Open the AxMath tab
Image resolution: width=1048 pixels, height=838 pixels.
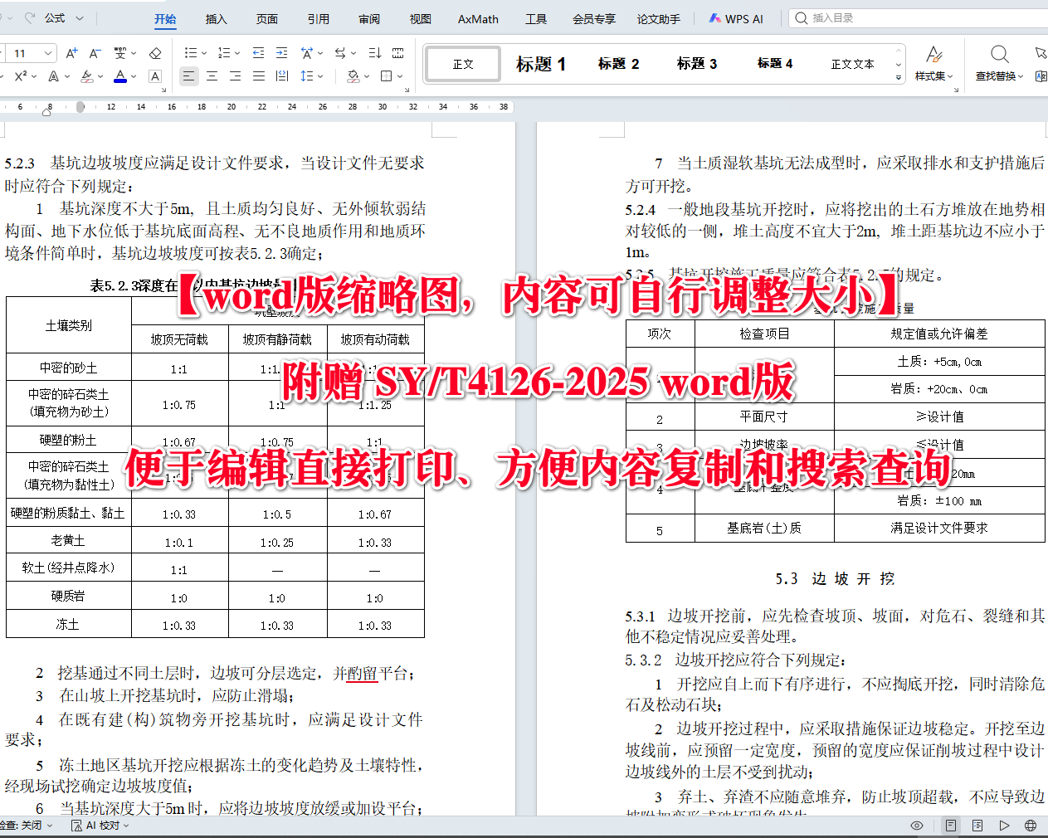click(478, 18)
